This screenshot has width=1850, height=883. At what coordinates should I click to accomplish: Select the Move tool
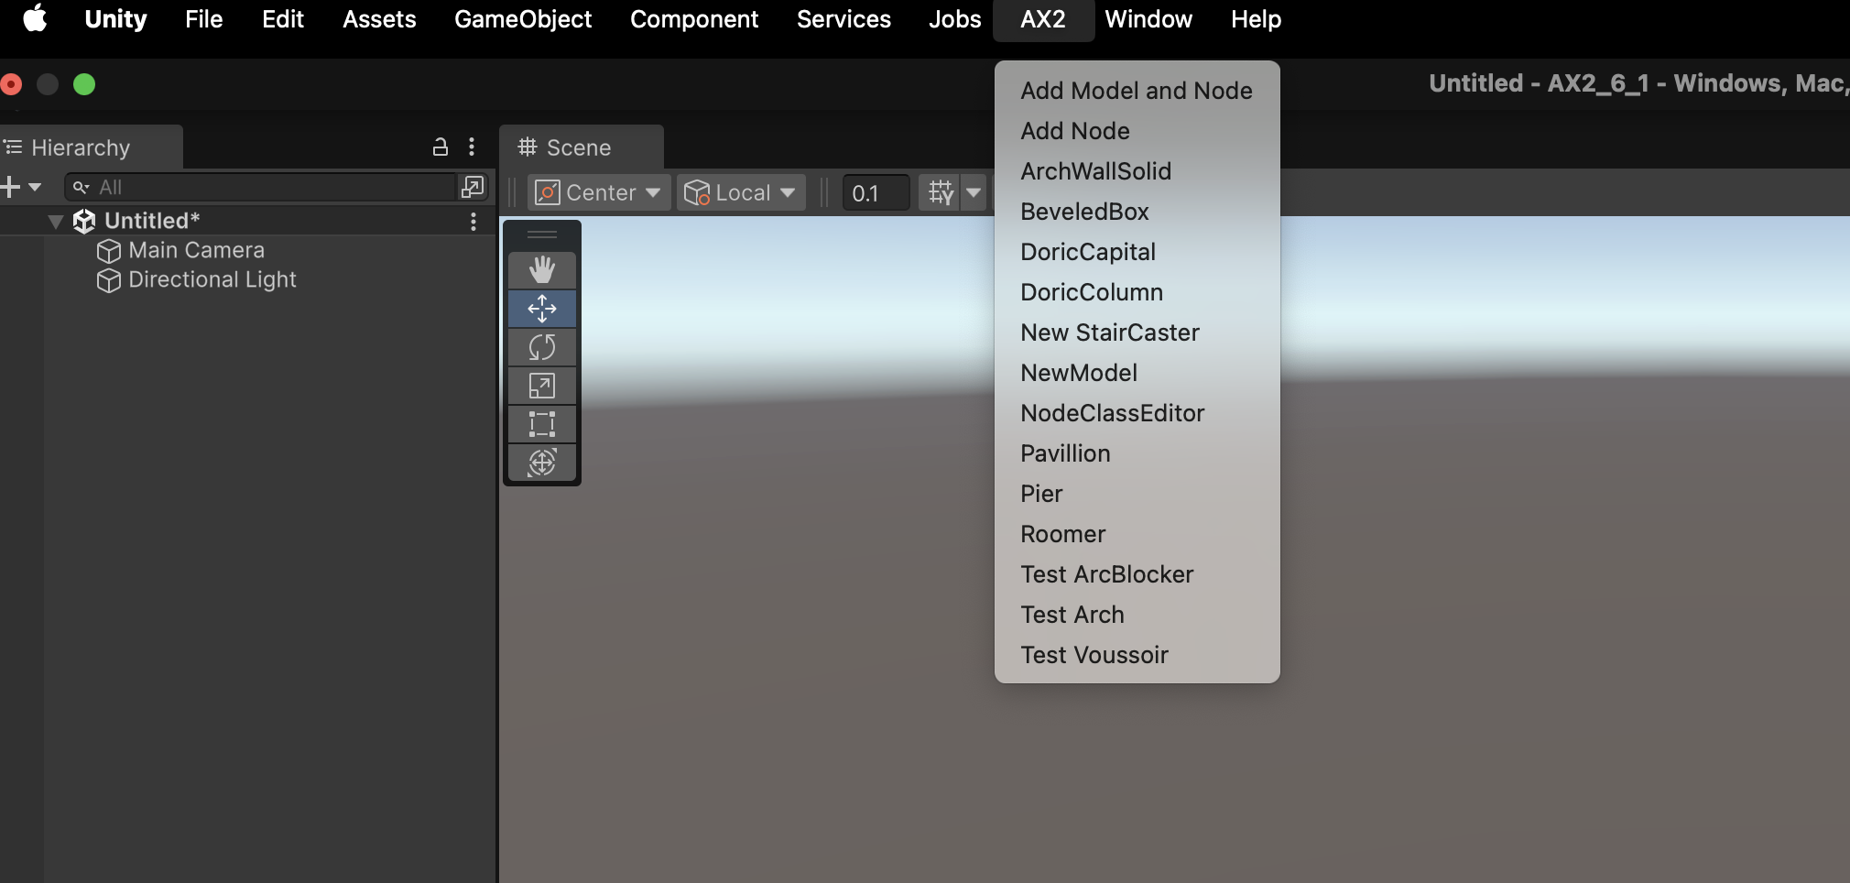click(542, 309)
